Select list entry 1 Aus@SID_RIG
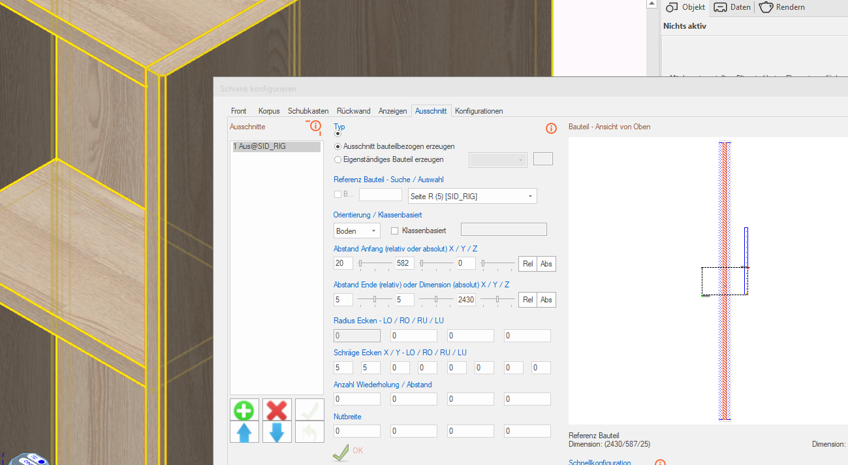Viewport: 848px width, 465px height. coord(276,147)
